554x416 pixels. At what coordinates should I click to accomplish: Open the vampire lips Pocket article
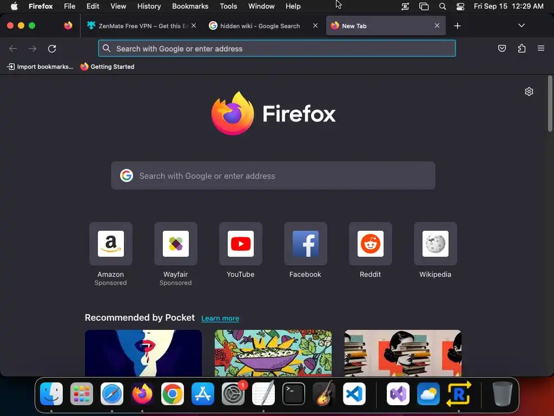point(143,353)
